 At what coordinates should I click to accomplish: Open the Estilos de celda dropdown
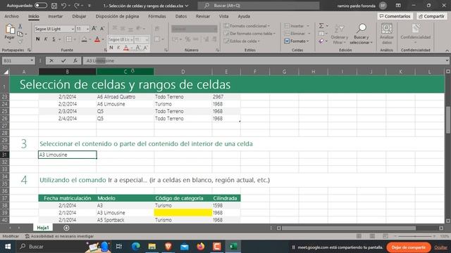pyautogui.click(x=242, y=41)
